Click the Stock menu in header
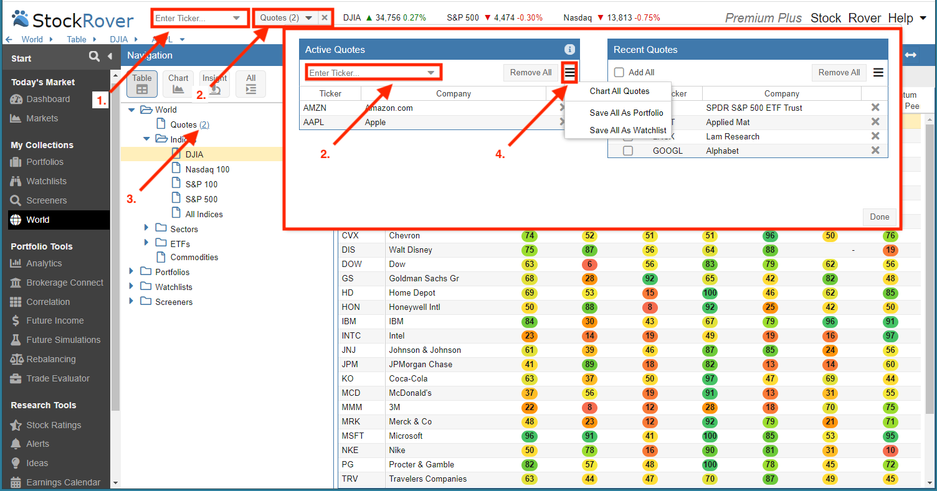The image size is (937, 491). (825, 18)
